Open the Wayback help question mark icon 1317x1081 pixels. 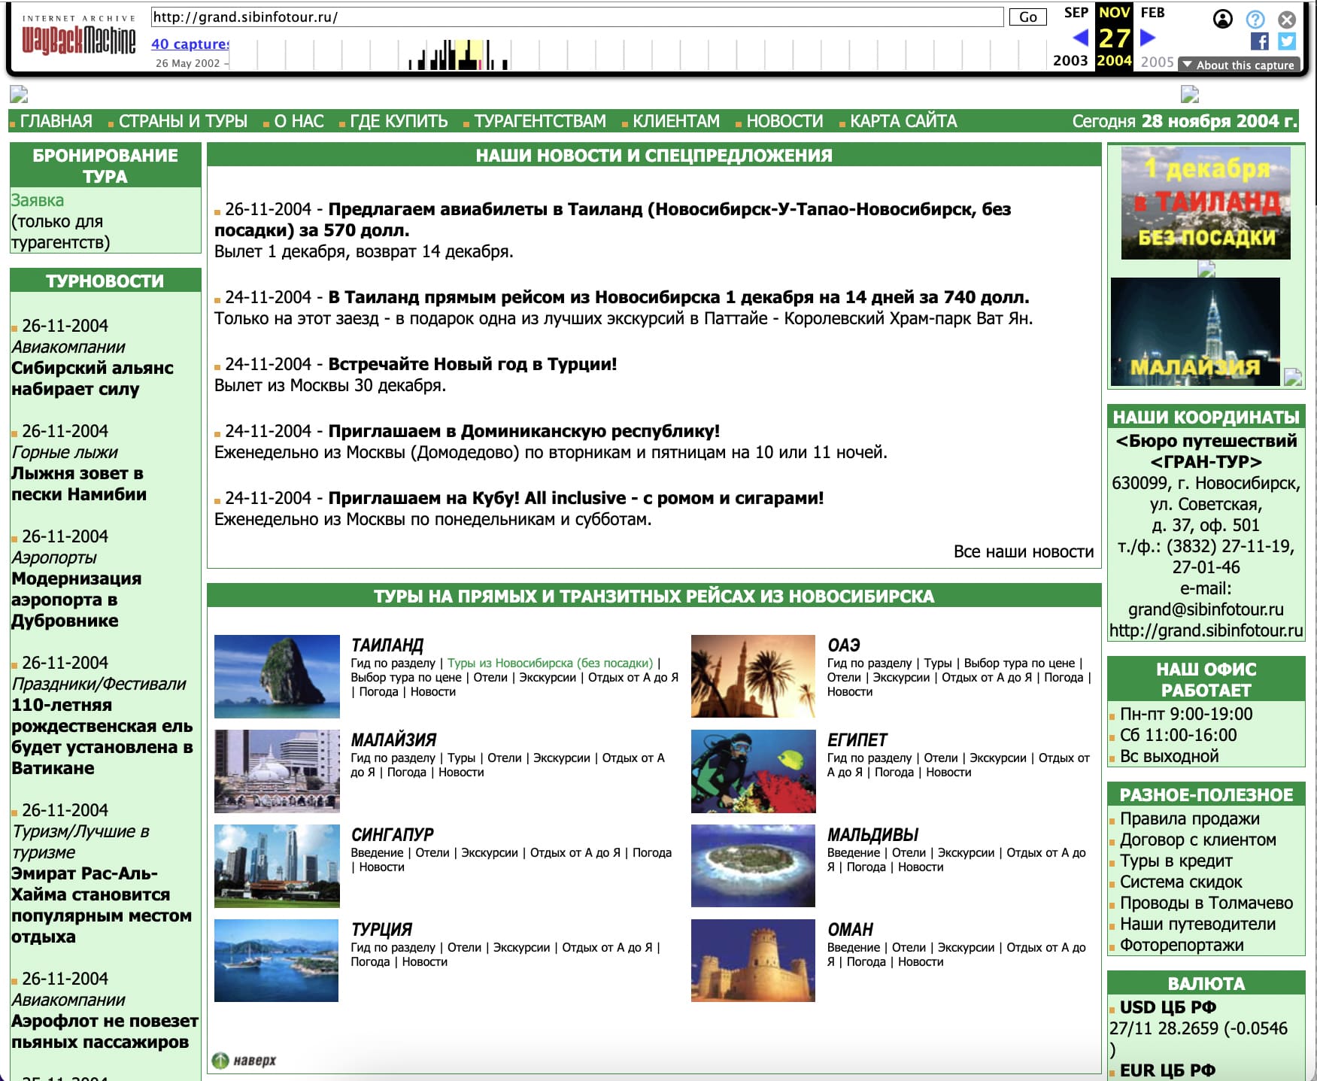point(1255,19)
